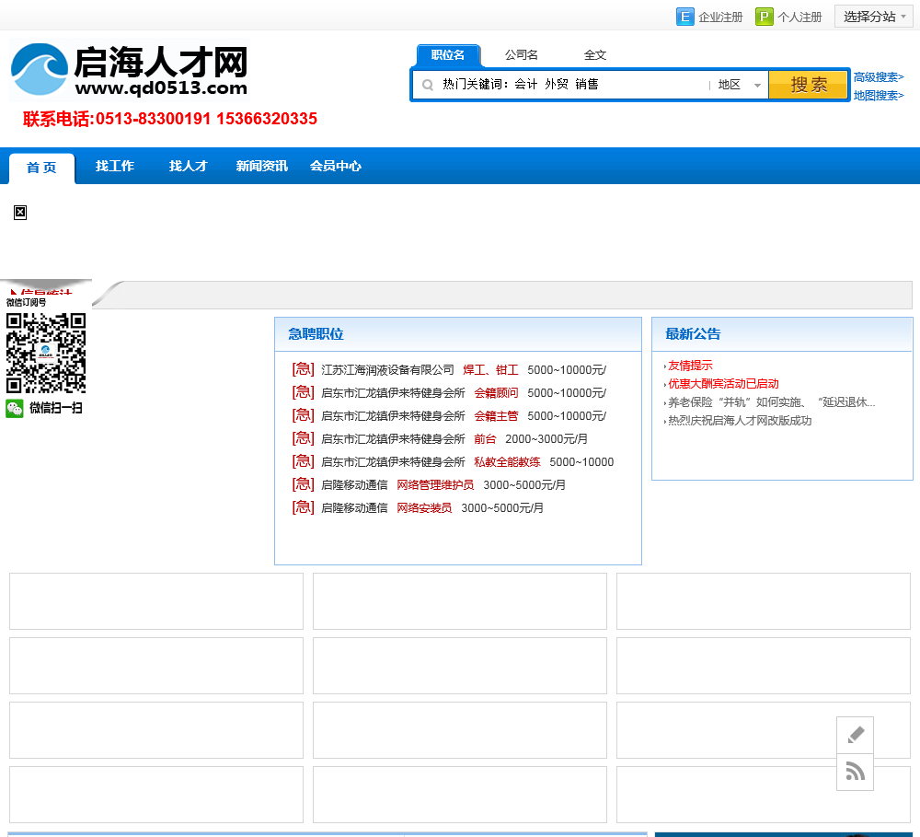Select the 全文 search tab
This screenshot has height=837, width=920.
click(595, 55)
